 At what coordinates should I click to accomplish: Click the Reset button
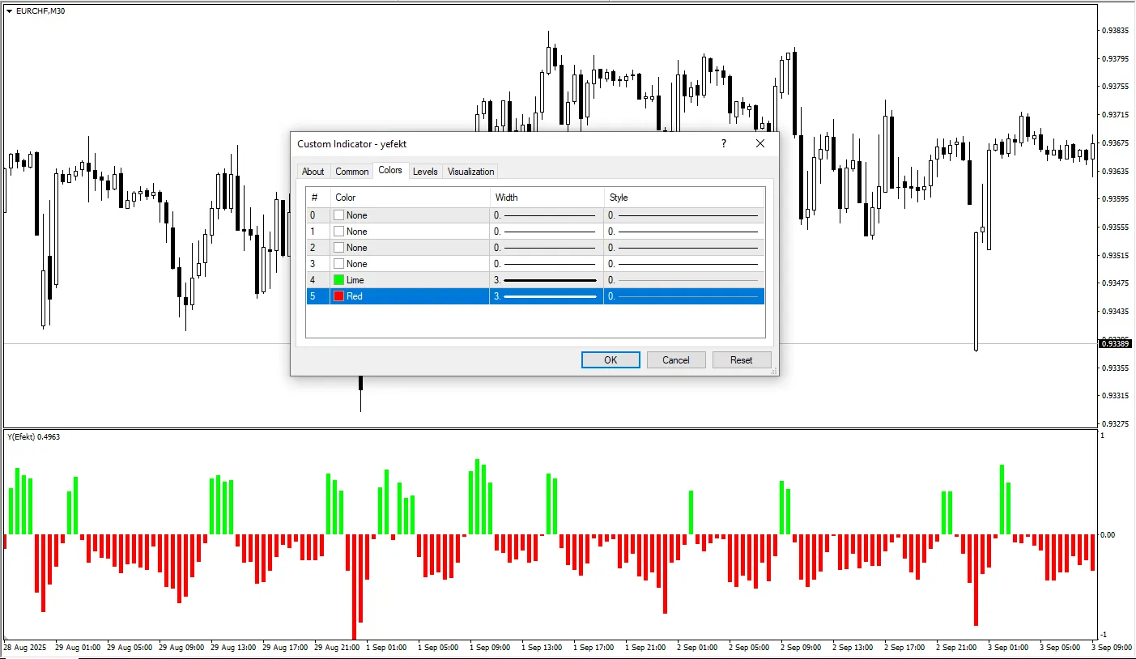(742, 360)
